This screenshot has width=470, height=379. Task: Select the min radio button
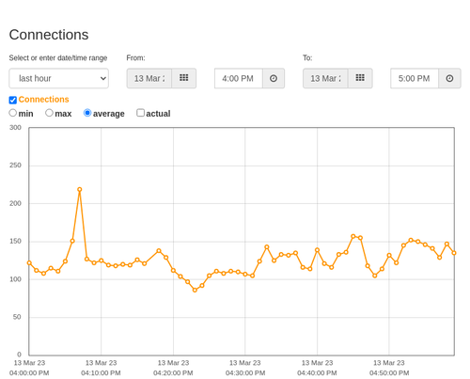click(x=13, y=113)
